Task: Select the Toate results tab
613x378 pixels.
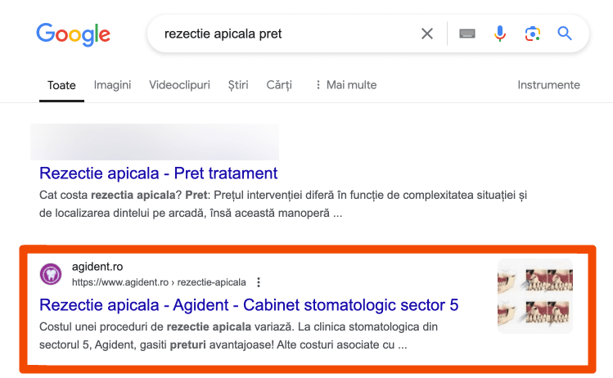Action: click(x=61, y=85)
